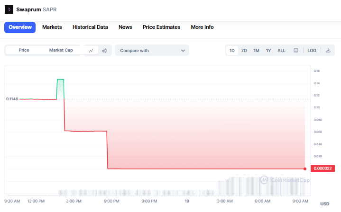341x212 pixels.
Task: Open the Overview tab
Action: tap(20, 27)
